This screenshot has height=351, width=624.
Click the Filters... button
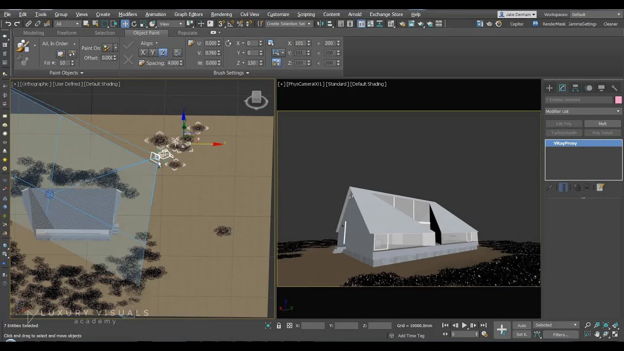click(561, 334)
